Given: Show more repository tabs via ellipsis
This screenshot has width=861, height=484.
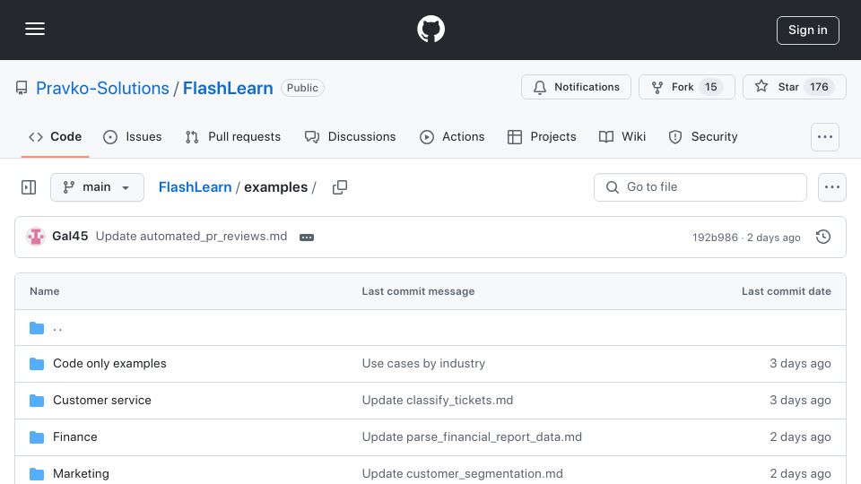Looking at the screenshot, I should click(825, 137).
